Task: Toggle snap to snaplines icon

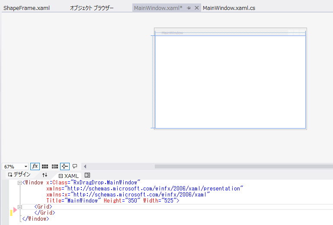Action: (65, 166)
